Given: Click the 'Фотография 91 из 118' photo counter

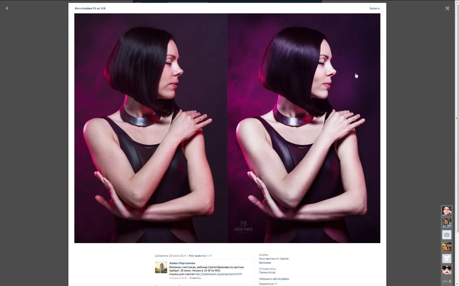Looking at the screenshot, I should [x=90, y=8].
